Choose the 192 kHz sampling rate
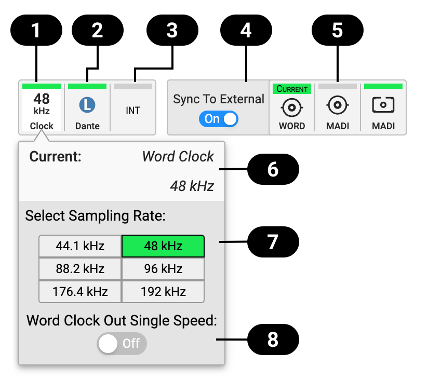The height and width of the screenshot is (380, 428). [x=163, y=292]
